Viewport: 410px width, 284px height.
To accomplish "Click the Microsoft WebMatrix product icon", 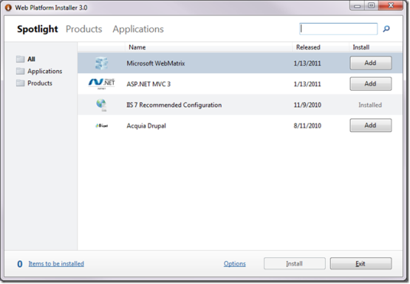I will click(x=101, y=63).
